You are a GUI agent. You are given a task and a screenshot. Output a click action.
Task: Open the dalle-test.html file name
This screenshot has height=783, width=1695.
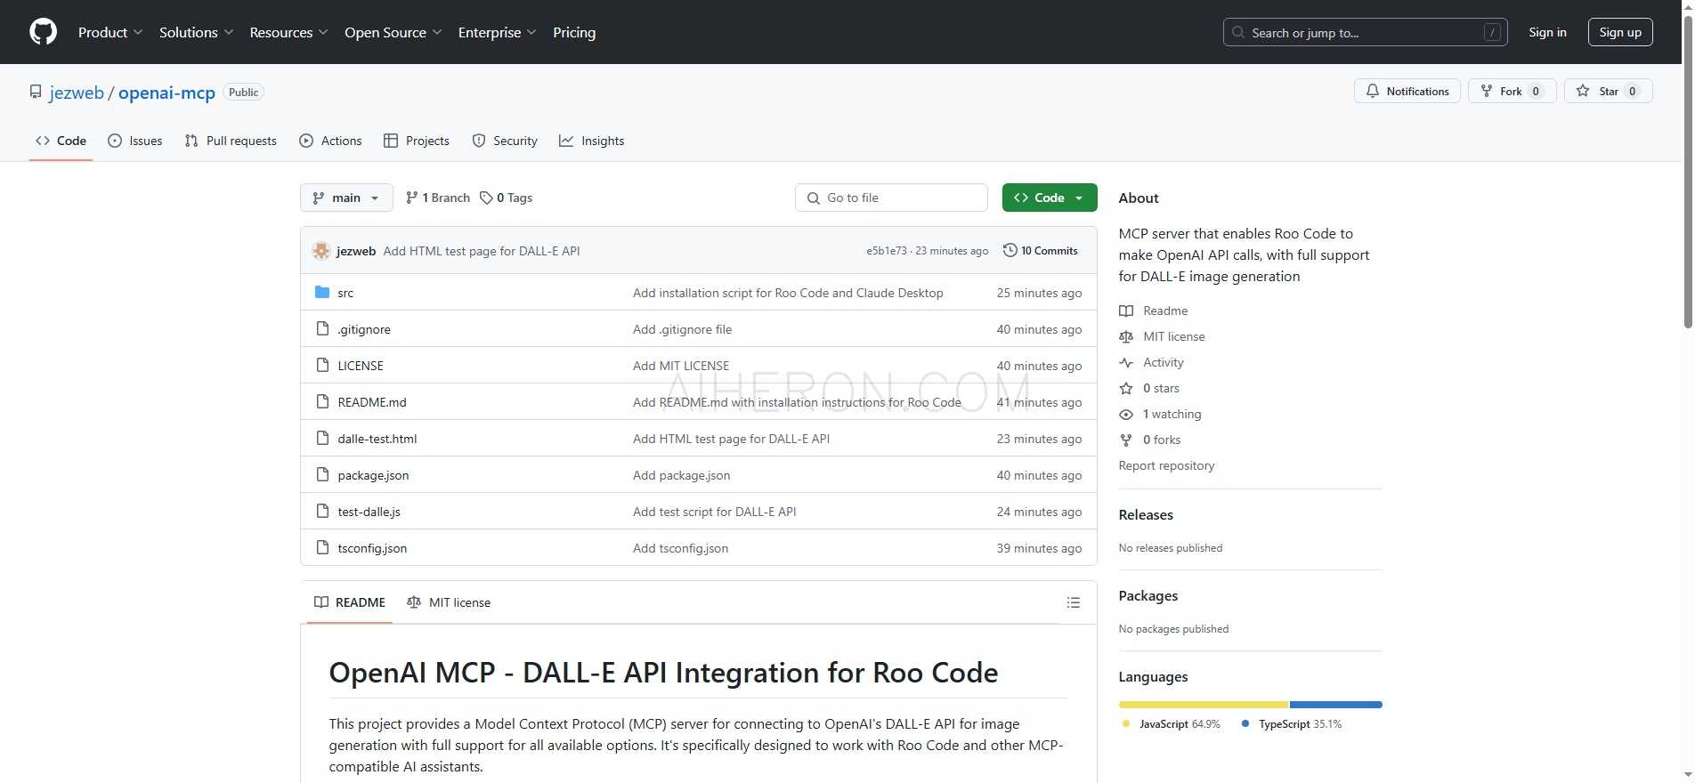[x=377, y=439]
